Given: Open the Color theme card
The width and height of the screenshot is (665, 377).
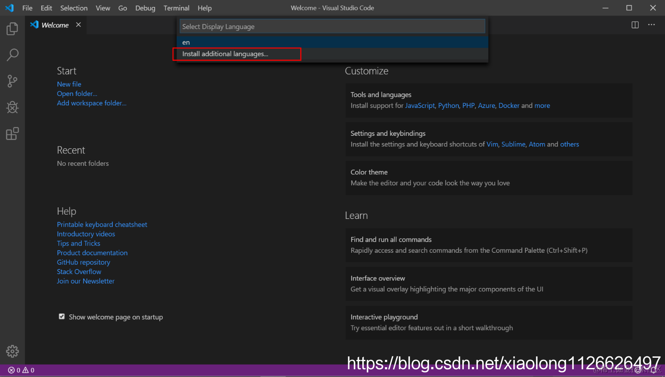Looking at the screenshot, I should pyautogui.click(x=489, y=178).
